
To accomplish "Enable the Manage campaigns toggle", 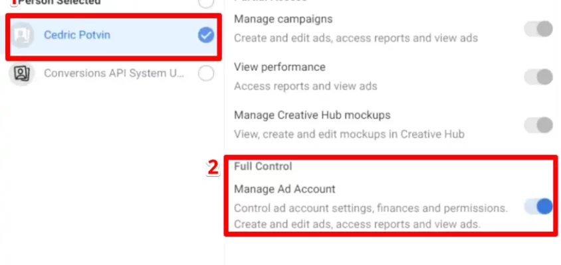I will [538, 29].
